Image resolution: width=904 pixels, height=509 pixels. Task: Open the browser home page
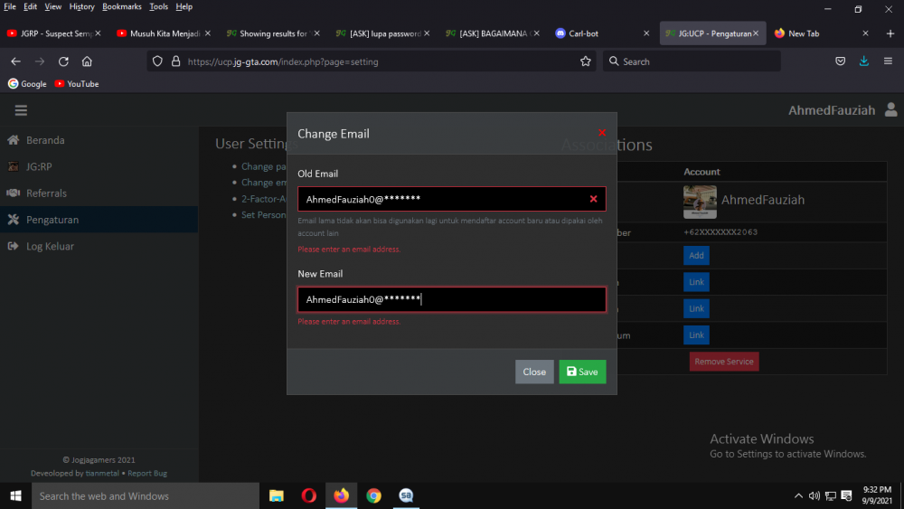(87, 61)
